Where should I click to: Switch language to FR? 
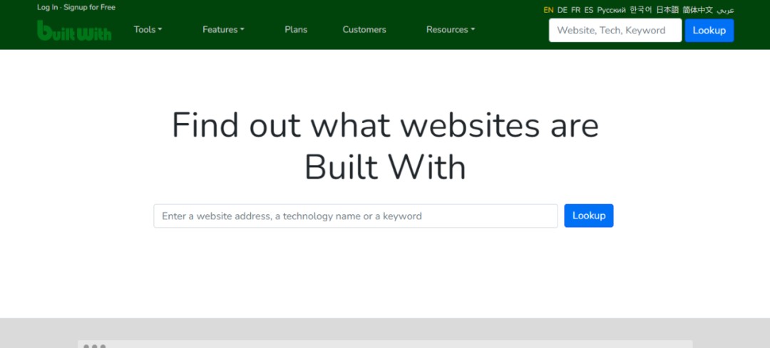pos(575,10)
